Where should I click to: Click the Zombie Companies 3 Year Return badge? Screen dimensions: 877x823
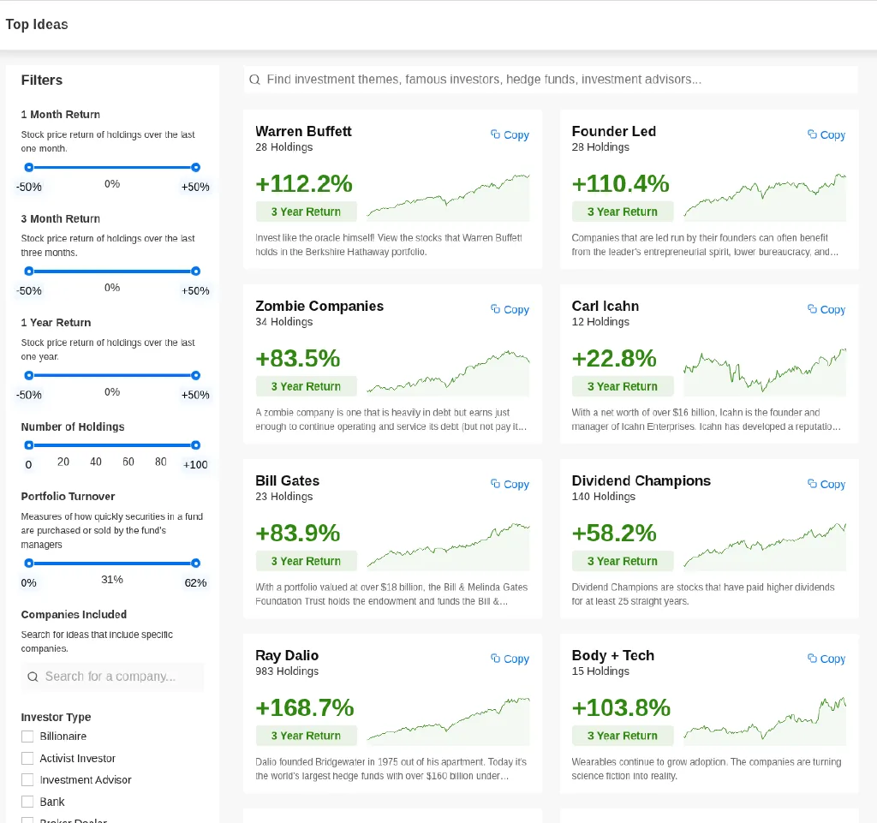point(306,386)
